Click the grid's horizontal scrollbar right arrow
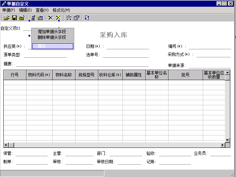The width and height of the screenshot is (236, 177). point(222,145)
